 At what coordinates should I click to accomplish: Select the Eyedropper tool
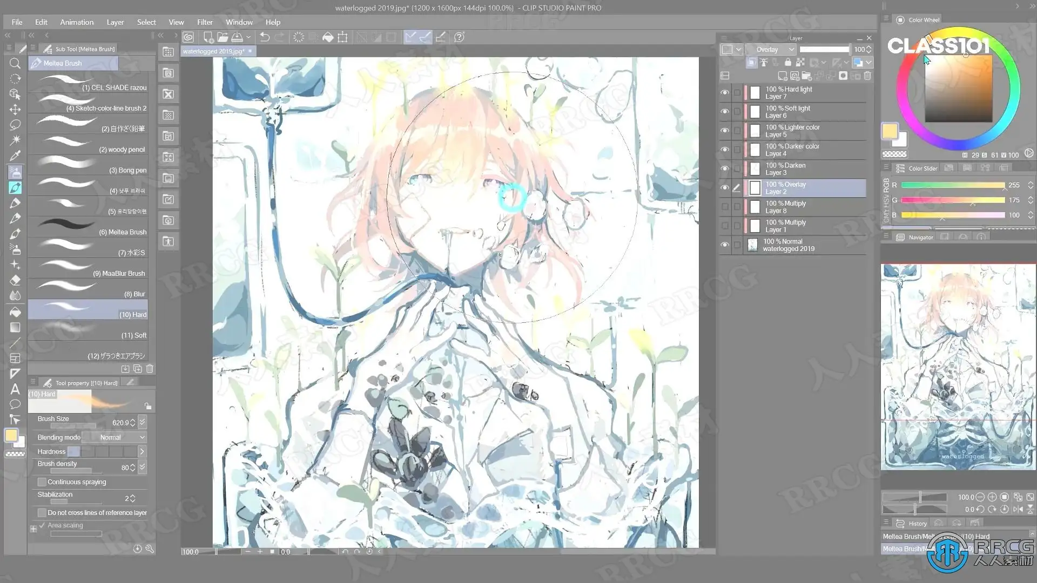point(15,156)
